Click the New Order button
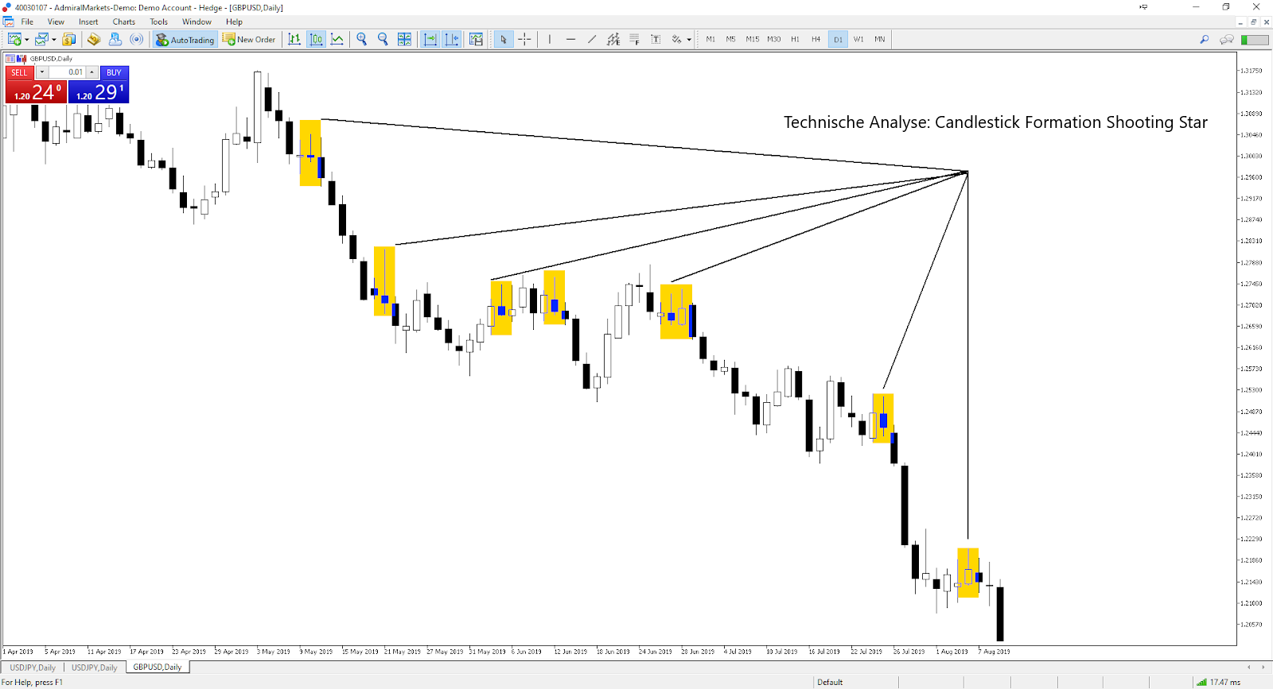The height and width of the screenshot is (689, 1273). (x=249, y=39)
